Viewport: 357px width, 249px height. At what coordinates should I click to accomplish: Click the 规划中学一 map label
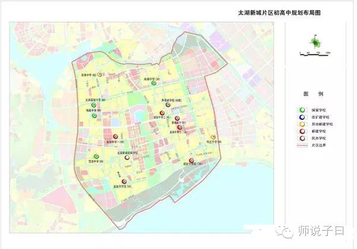[115, 142]
